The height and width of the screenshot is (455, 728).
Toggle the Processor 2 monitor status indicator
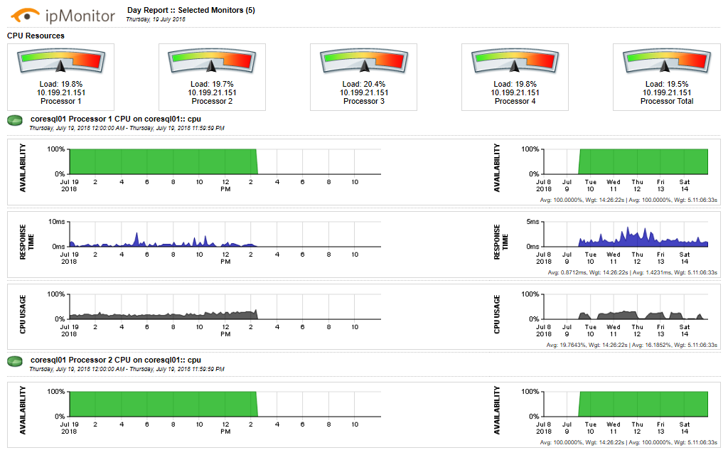[x=14, y=360]
